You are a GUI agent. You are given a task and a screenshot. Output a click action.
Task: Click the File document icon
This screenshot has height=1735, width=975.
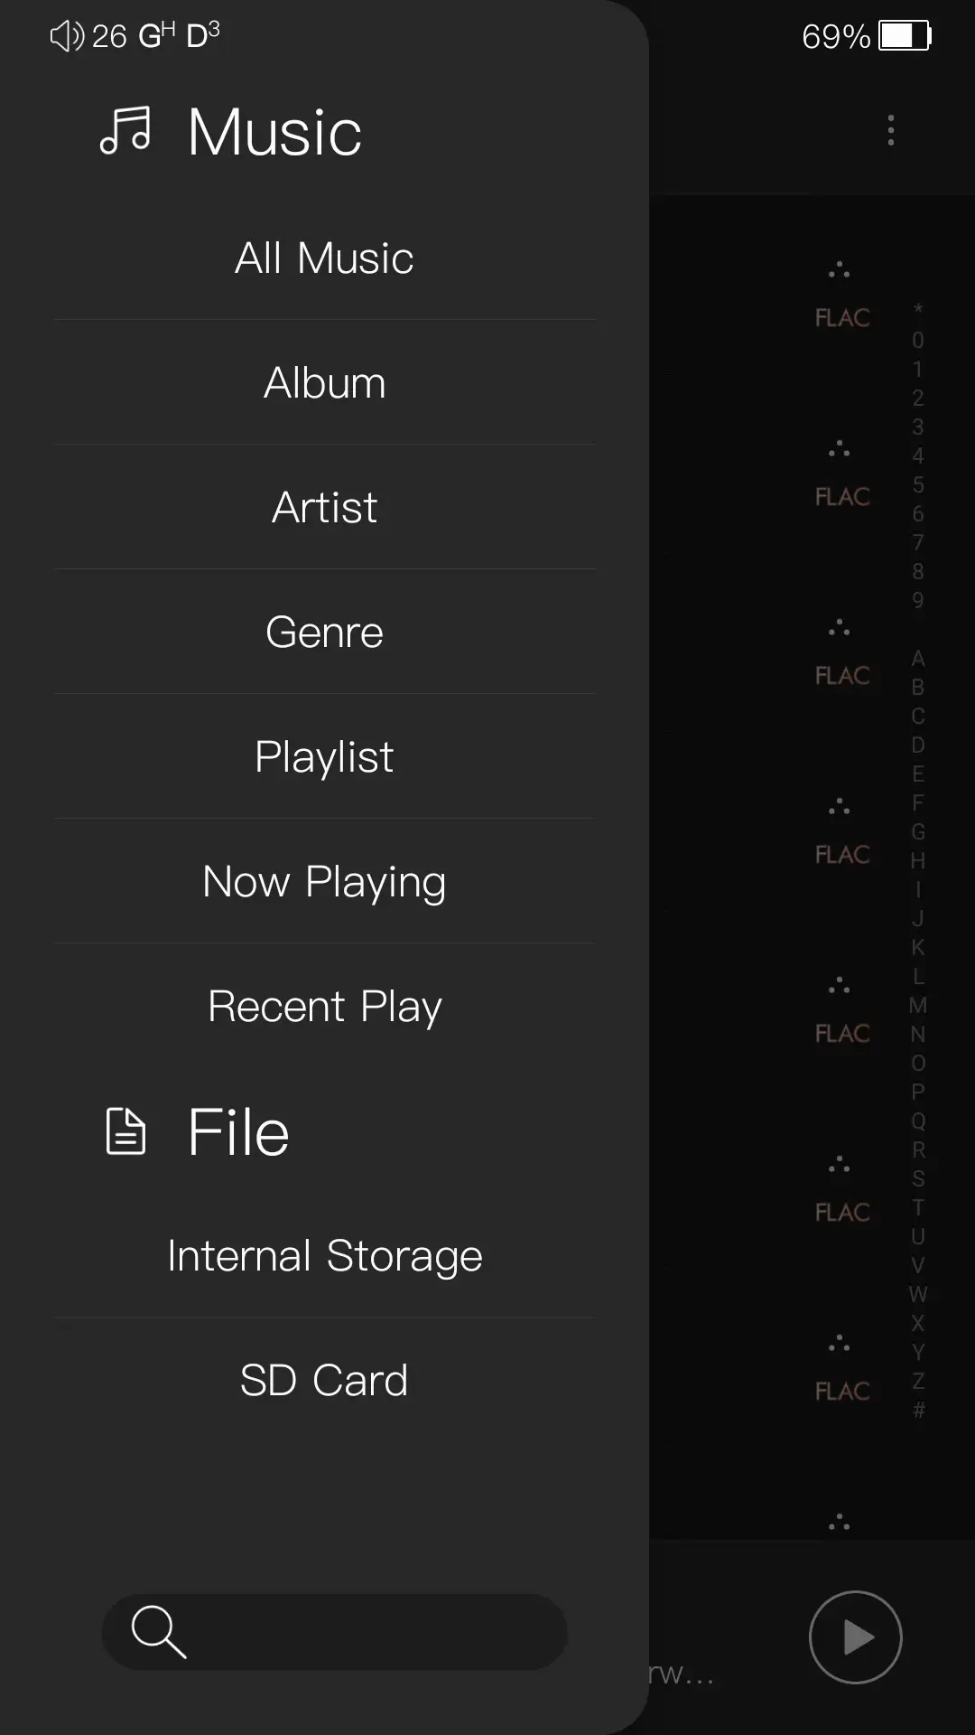125,1131
